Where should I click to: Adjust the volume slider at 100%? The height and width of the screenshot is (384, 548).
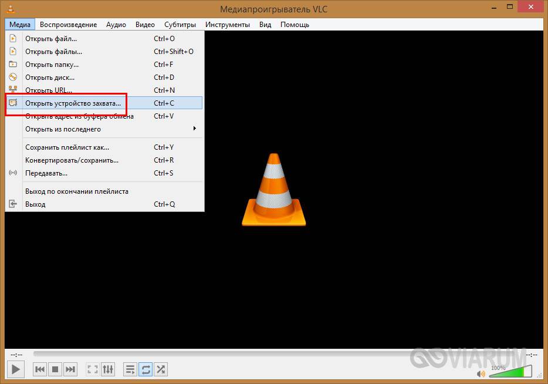click(510, 372)
